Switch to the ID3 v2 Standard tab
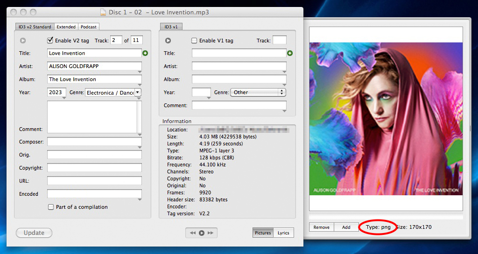 35,27
